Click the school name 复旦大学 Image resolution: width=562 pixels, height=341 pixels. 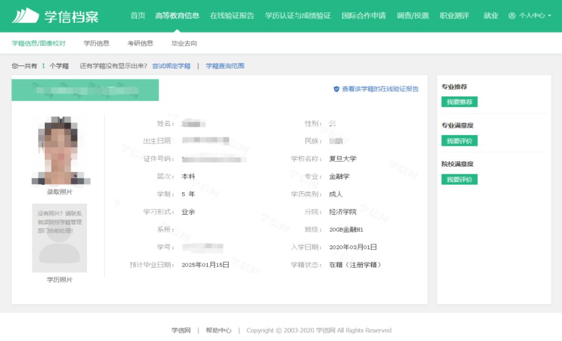coord(342,159)
